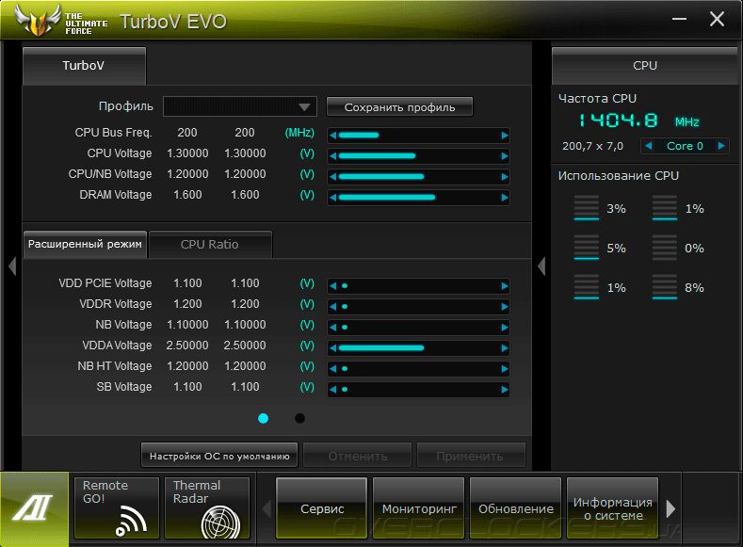Screen dimensions: 743x547
Task: Click Настройки ОС по умолчанию button
Action: pos(219,456)
